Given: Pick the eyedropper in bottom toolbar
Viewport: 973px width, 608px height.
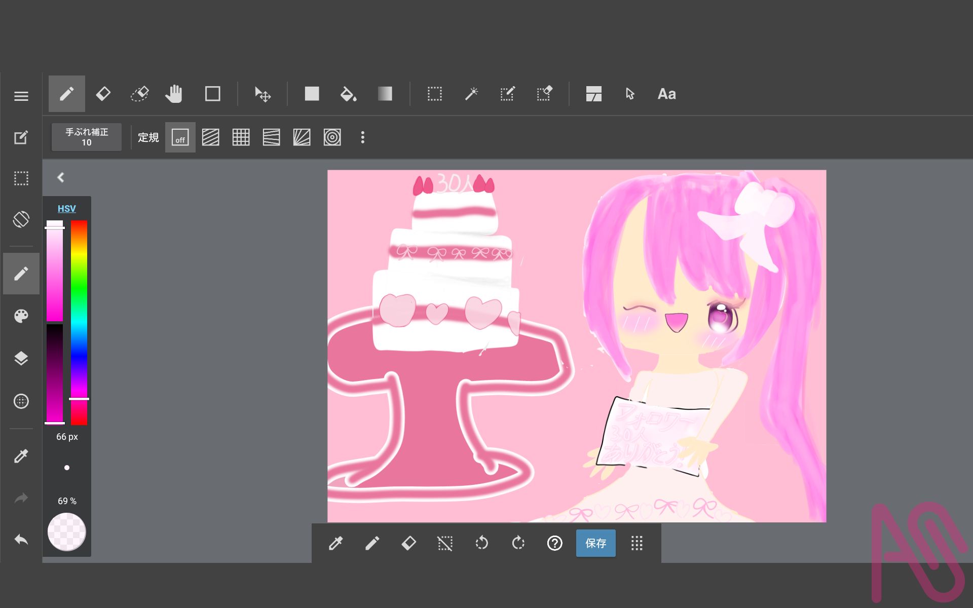Looking at the screenshot, I should pyautogui.click(x=335, y=543).
